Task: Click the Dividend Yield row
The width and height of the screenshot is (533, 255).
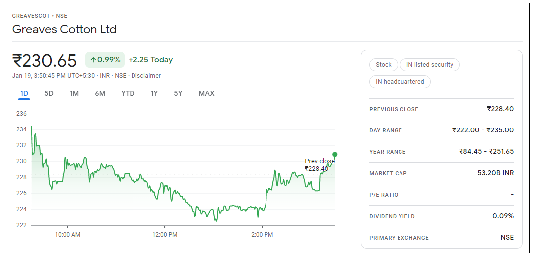Action: (441, 216)
